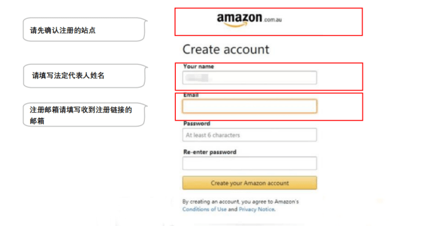
Task: Click the orange smile arrow under the amazon logo
Action: coord(236,25)
